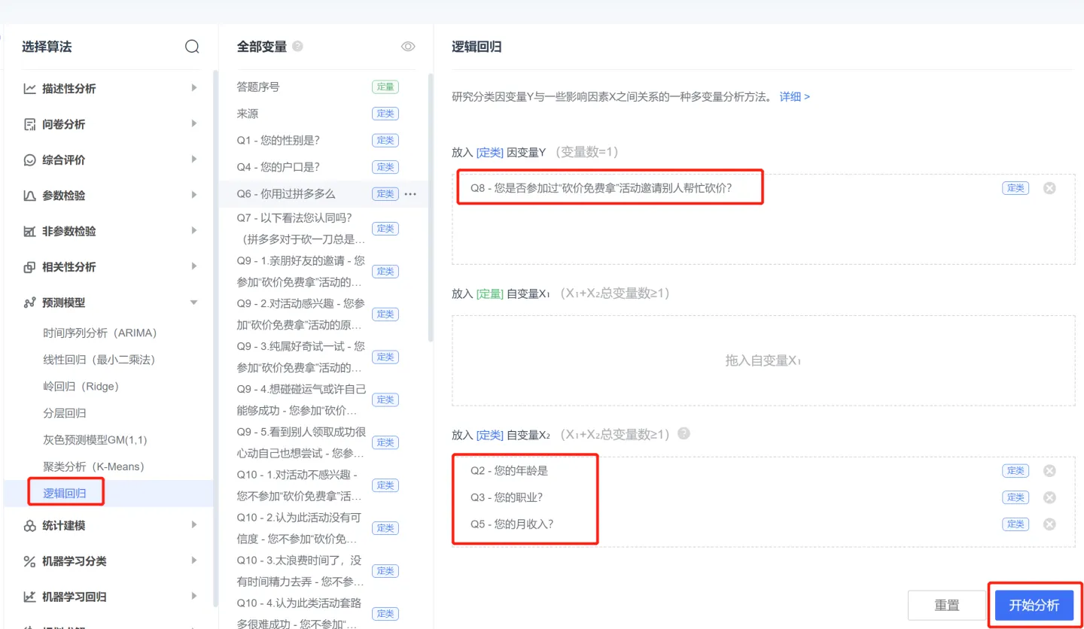Image resolution: width=1084 pixels, height=629 pixels.
Task: Select 分层回归 algorithm
Action: coord(65,413)
